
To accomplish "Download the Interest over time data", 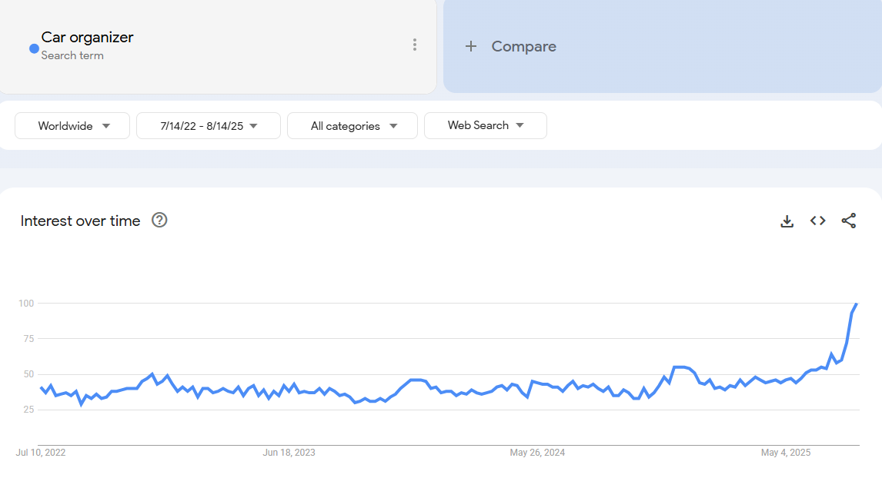I will pyautogui.click(x=787, y=221).
